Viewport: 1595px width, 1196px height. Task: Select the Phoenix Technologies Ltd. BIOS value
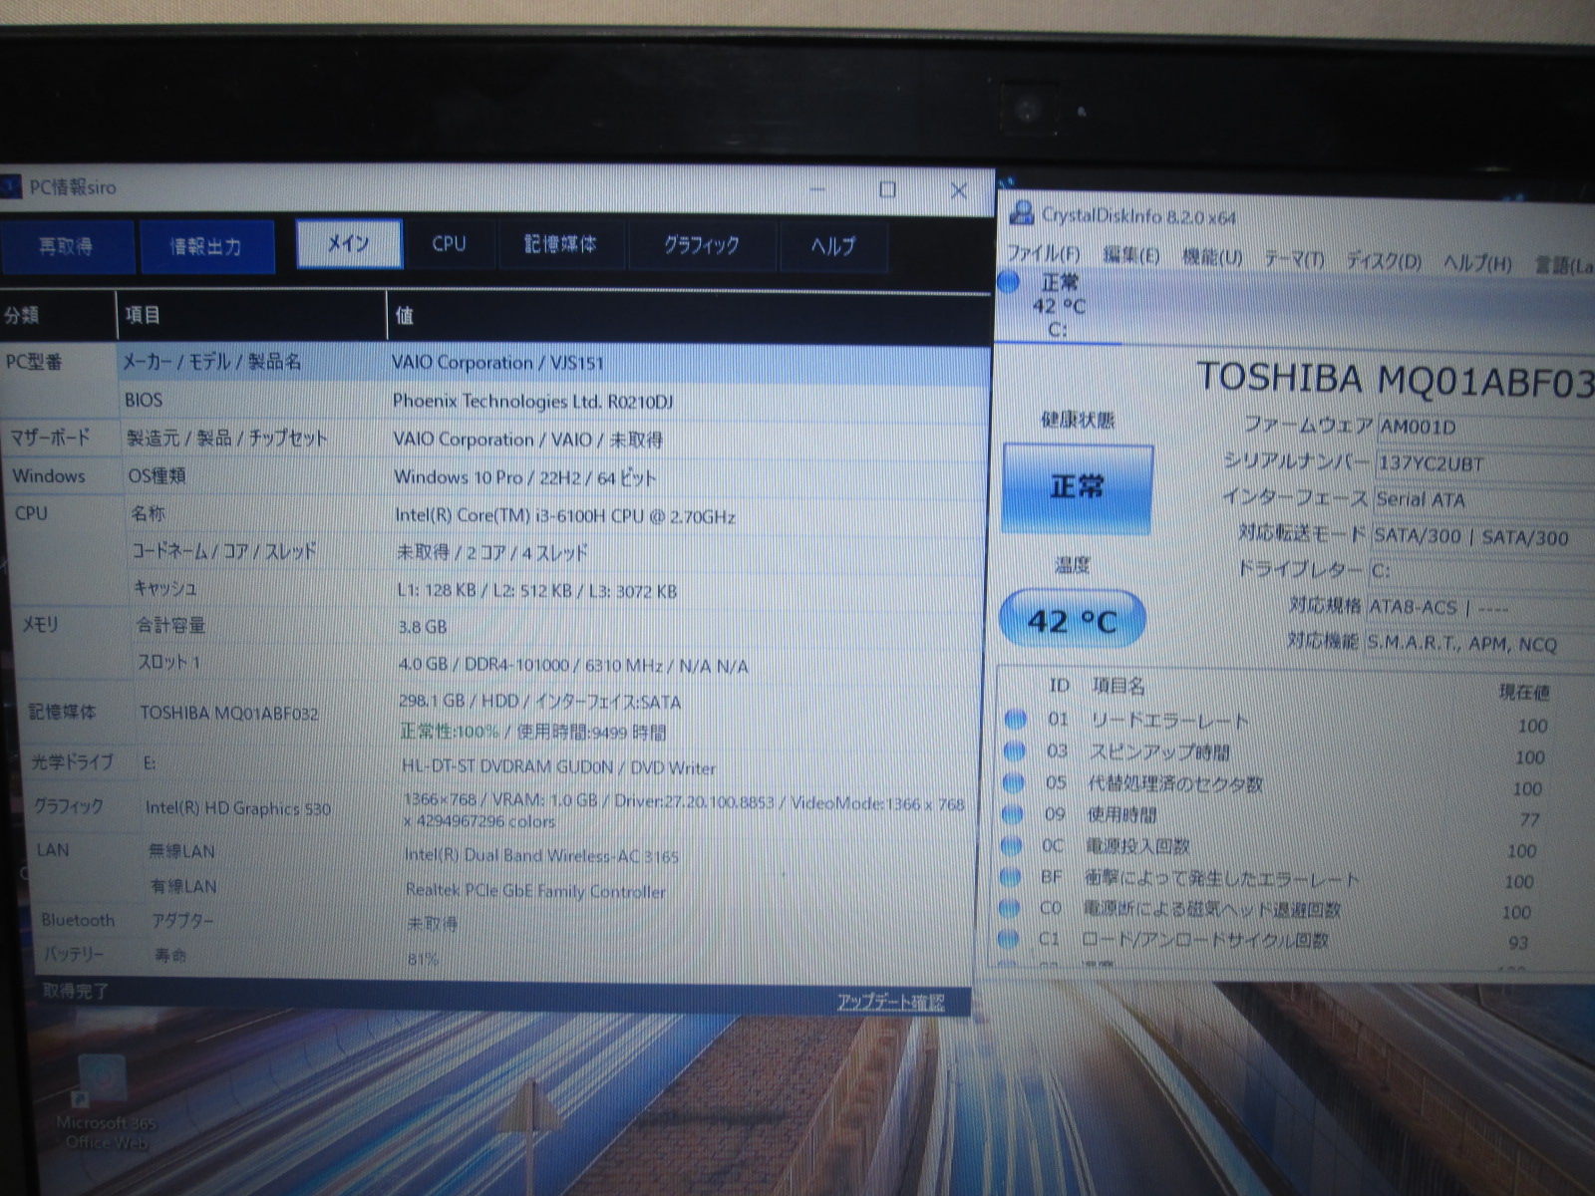click(533, 402)
